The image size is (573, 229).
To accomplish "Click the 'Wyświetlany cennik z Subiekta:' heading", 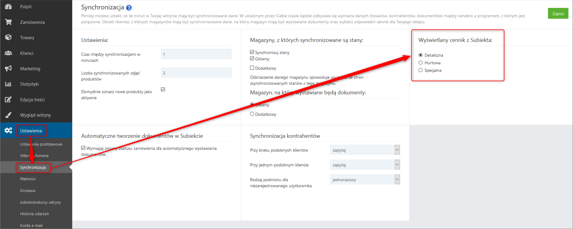I will point(455,40).
